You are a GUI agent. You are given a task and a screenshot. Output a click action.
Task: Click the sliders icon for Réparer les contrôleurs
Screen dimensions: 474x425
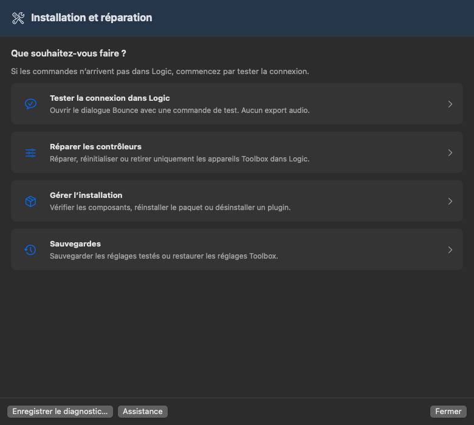(30, 153)
